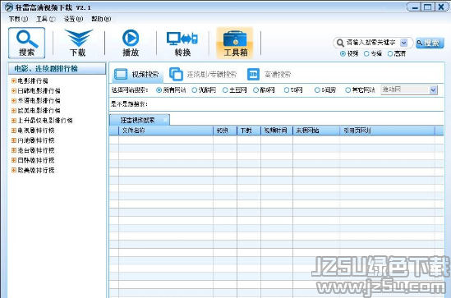
Task: Expand the 日韩剧排行榜 tree node
Action: 13,160
